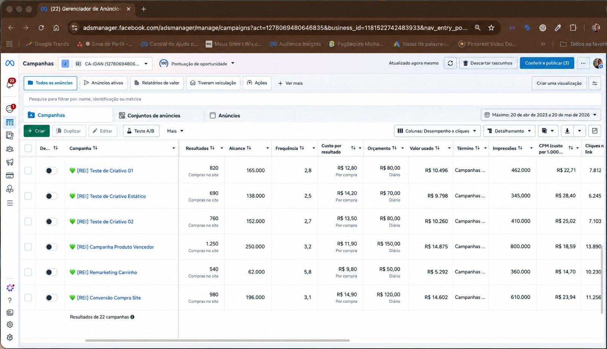Open the Detalhamento dropdown
The width and height of the screenshot is (607, 349).
[510, 131]
